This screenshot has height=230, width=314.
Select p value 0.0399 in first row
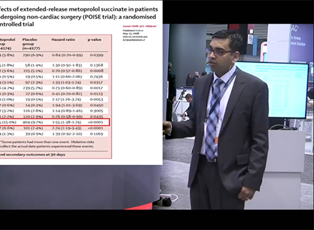pos(97,55)
